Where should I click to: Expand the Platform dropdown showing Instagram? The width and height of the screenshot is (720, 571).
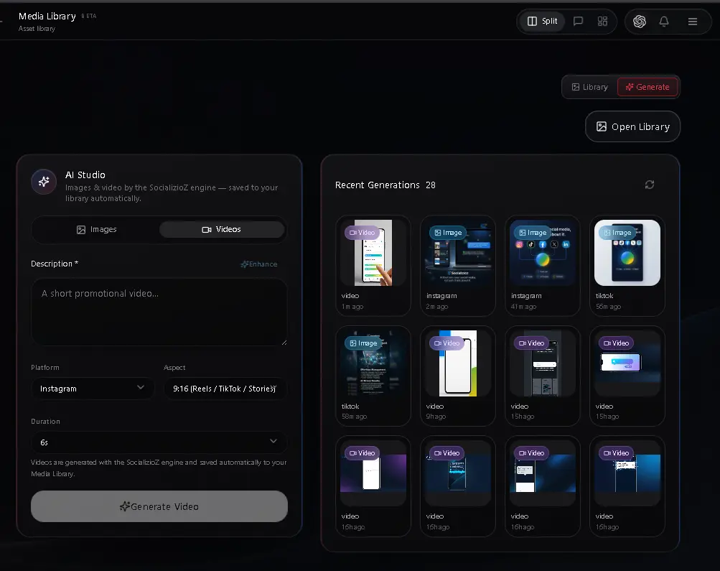click(x=91, y=389)
